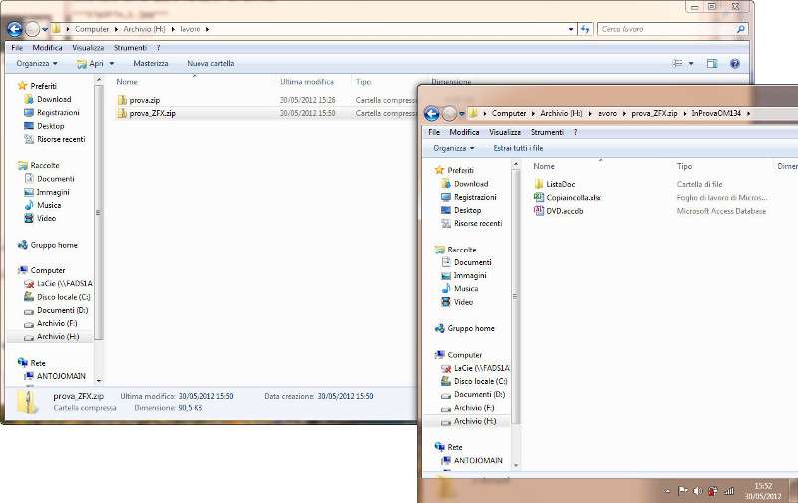Open Strumenti menu in InProvaOM134 window
Screen dimensions: 798x503
tap(547, 132)
